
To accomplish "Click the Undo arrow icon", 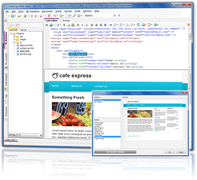I will pyautogui.click(x=32, y=16).
